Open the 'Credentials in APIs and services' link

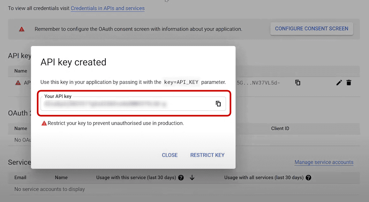click(108, 8)
